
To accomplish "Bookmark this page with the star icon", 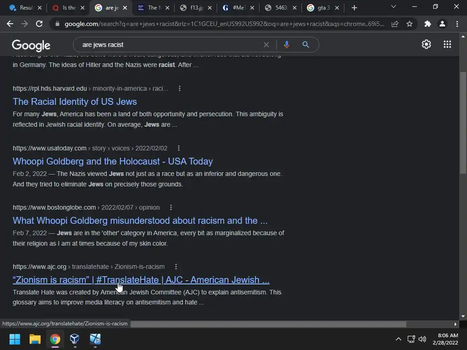I will tap(410, 24).
